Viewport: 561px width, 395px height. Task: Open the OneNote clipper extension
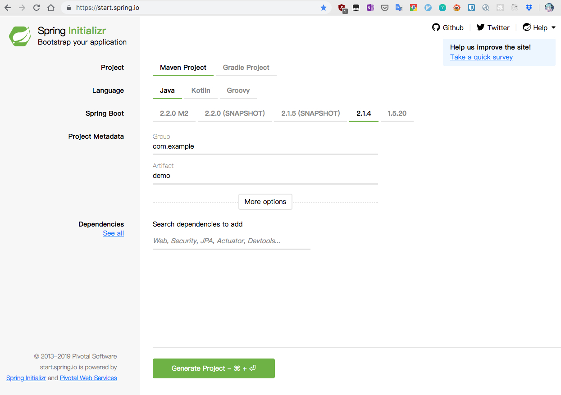click(x=370, y=8)
